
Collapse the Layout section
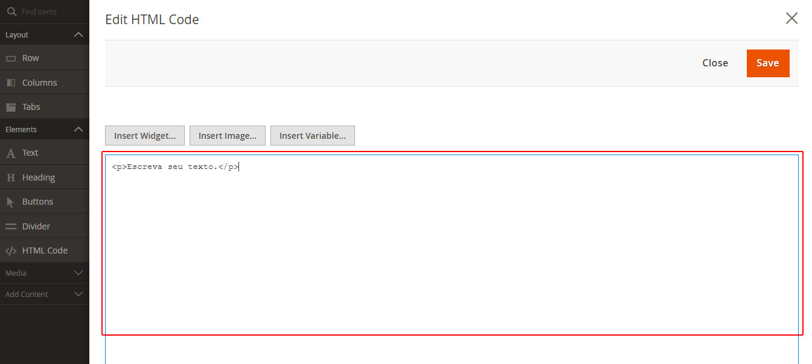coord(78,34)
